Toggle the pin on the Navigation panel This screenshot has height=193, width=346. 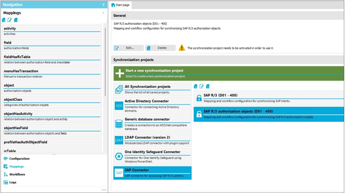point(103,4)
